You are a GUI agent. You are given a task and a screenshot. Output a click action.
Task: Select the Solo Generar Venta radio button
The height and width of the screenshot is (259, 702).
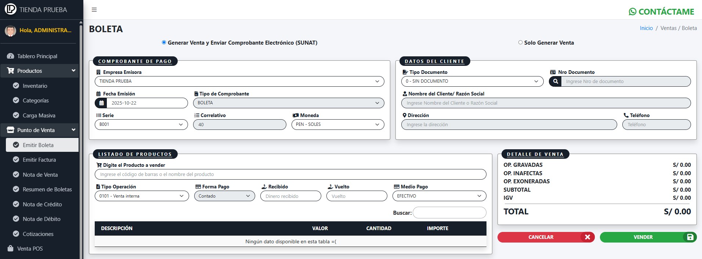(x=520, y=42)
